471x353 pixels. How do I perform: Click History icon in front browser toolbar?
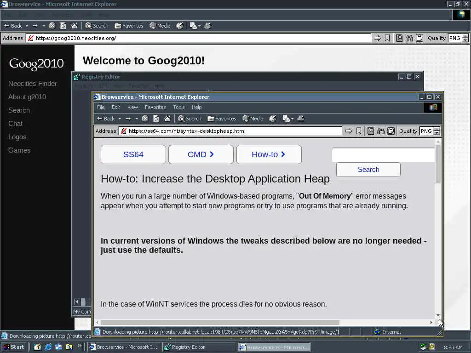pyautogui.click(x=272, y=119)
